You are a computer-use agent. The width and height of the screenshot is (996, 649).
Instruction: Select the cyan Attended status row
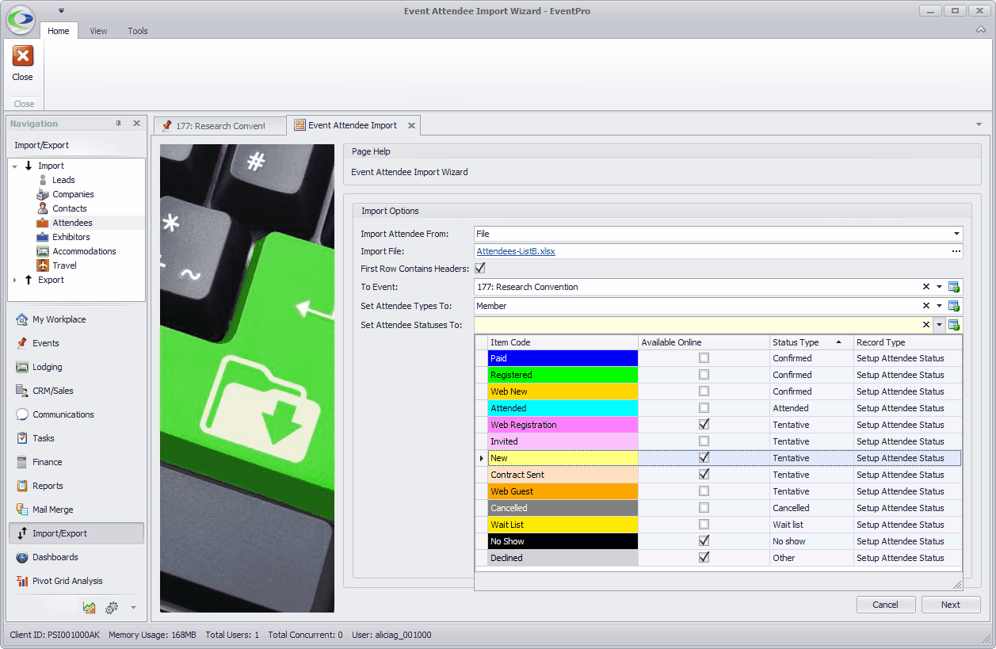(718, 408)
